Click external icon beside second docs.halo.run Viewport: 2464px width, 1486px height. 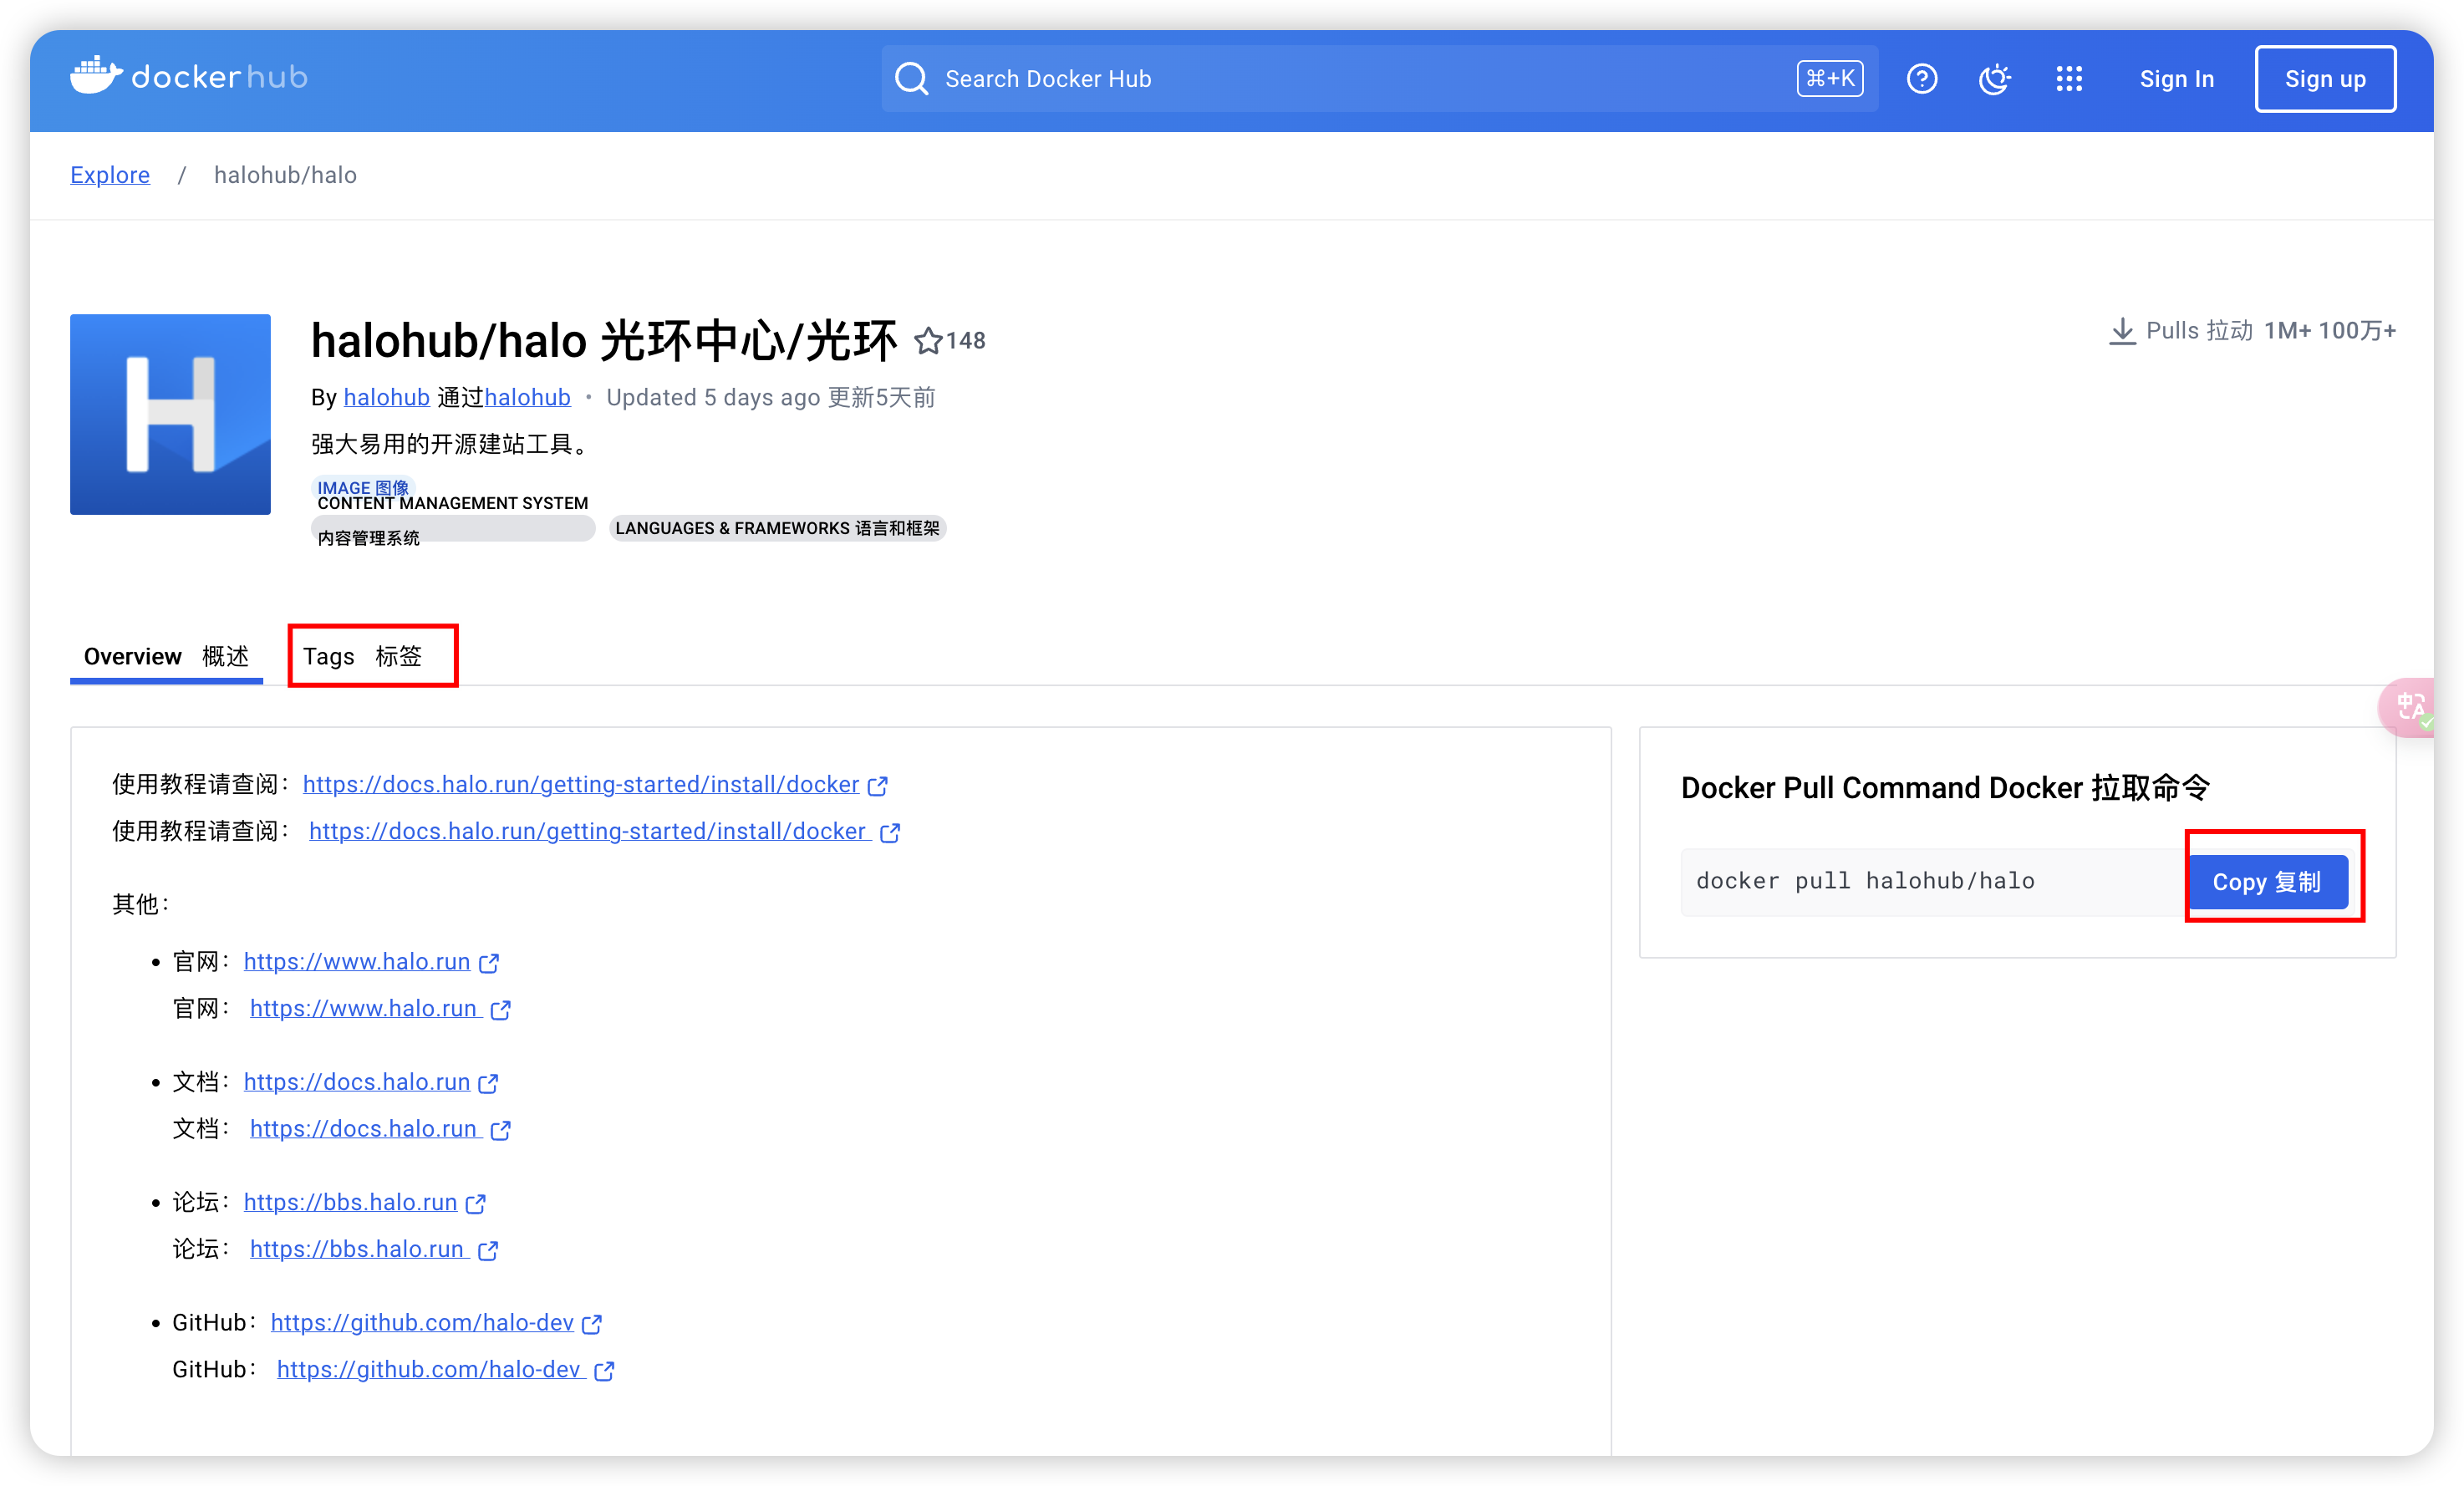pyautogui.click(x=500, y=1130)
